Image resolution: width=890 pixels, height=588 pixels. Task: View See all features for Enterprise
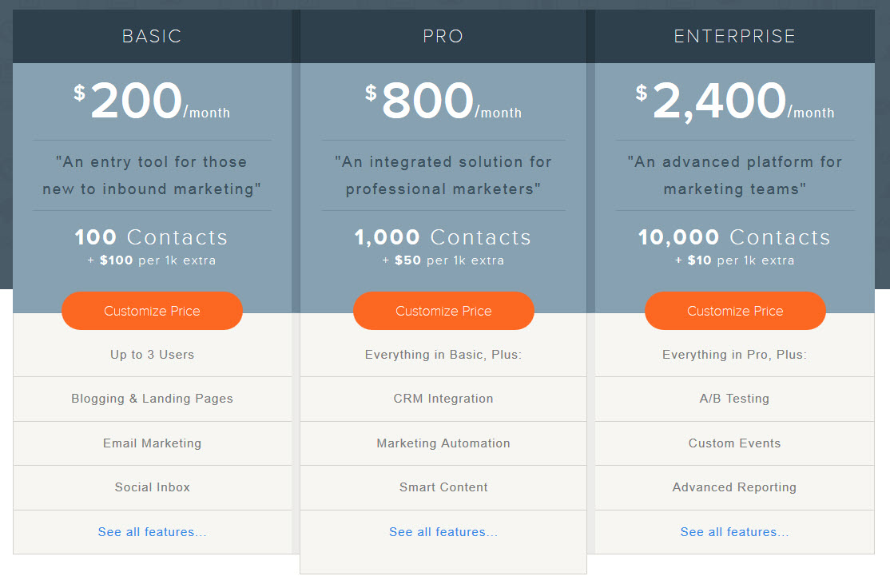734,532
